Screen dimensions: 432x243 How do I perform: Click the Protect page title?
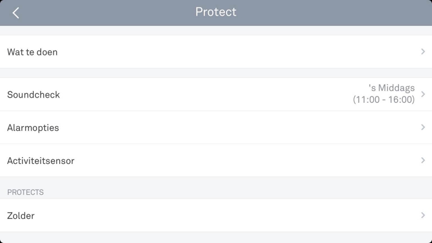coord(216,12)
